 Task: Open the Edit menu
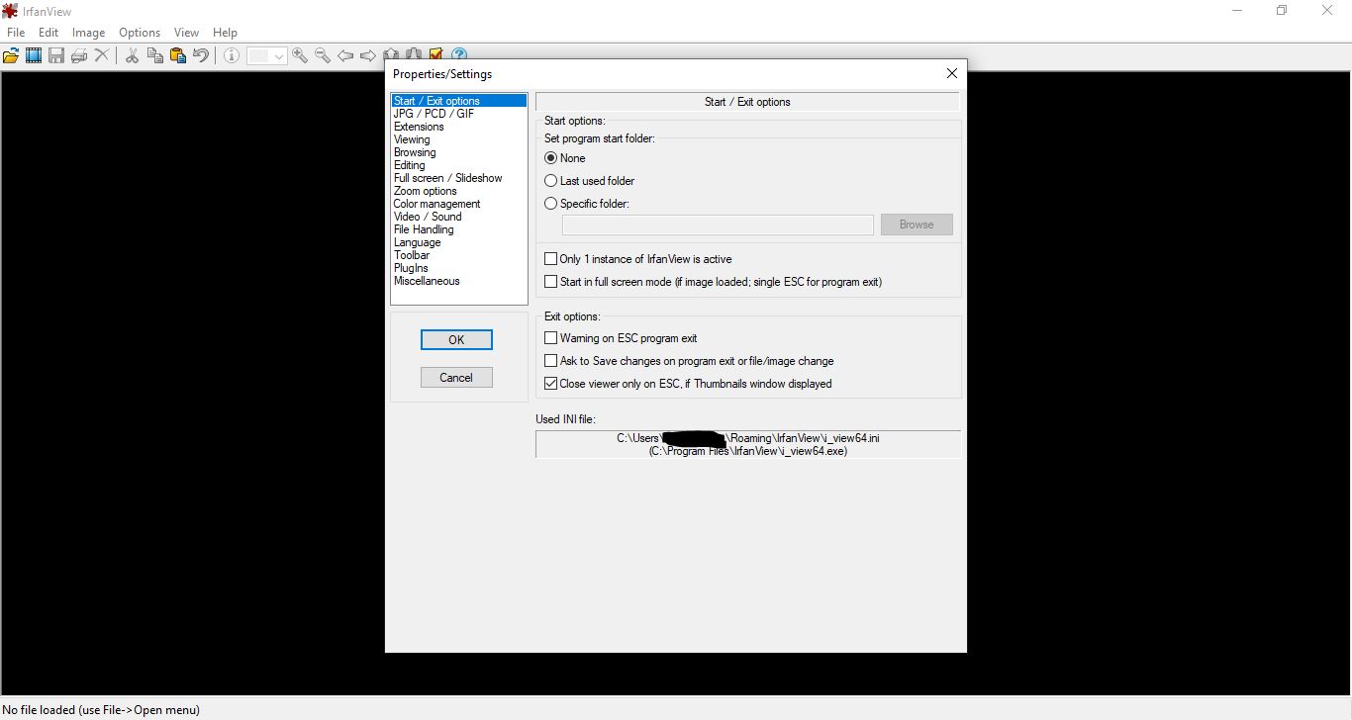tap(48, 33)
